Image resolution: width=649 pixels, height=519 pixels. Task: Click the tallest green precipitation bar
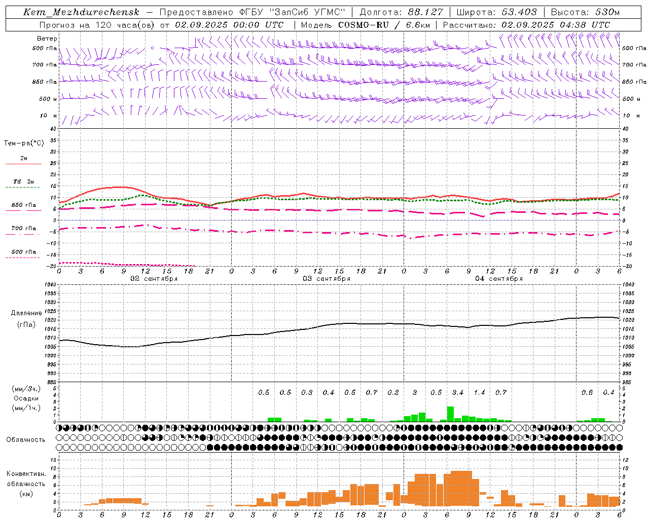pos(450,414)
